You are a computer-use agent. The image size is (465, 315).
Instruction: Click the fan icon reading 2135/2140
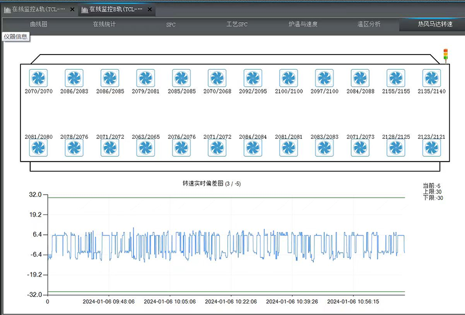431,78
